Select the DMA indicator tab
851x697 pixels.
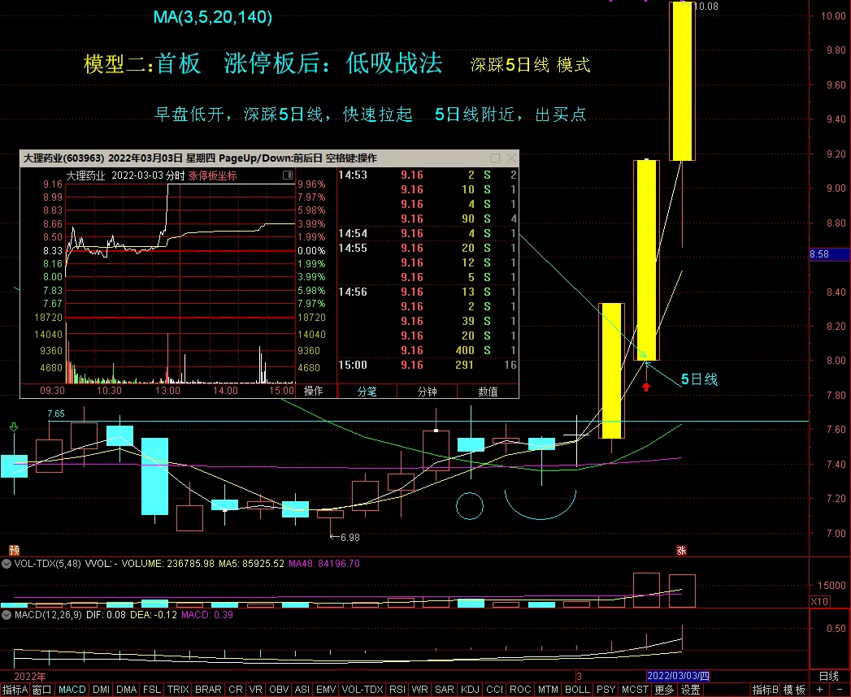127,690
